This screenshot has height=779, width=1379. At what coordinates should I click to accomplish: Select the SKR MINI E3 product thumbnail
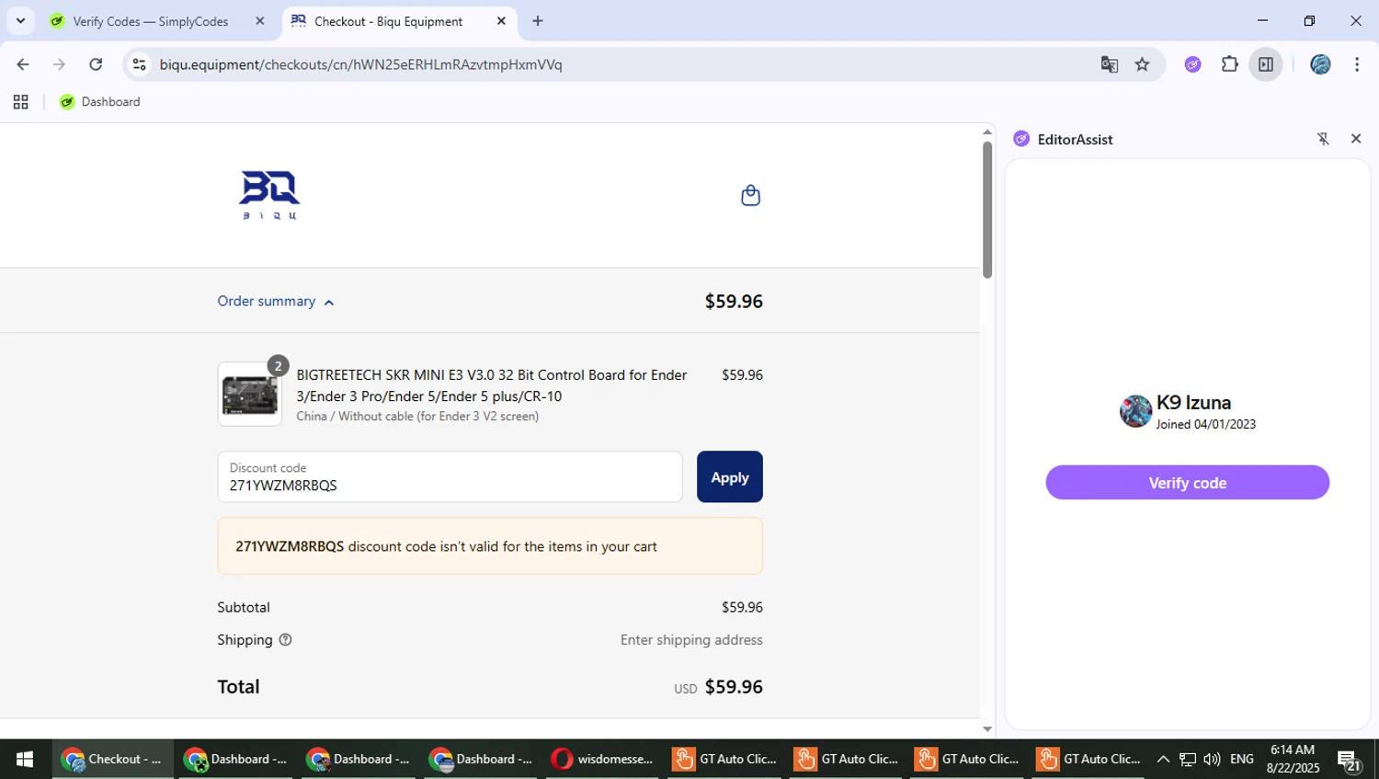(x=250, y=395)
